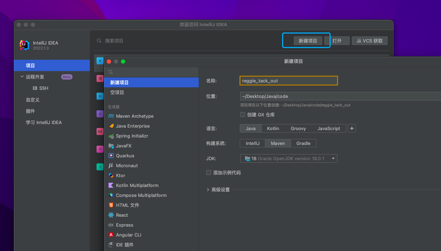
Task: Click 从 VCS 获取 button
Action: 370,41
